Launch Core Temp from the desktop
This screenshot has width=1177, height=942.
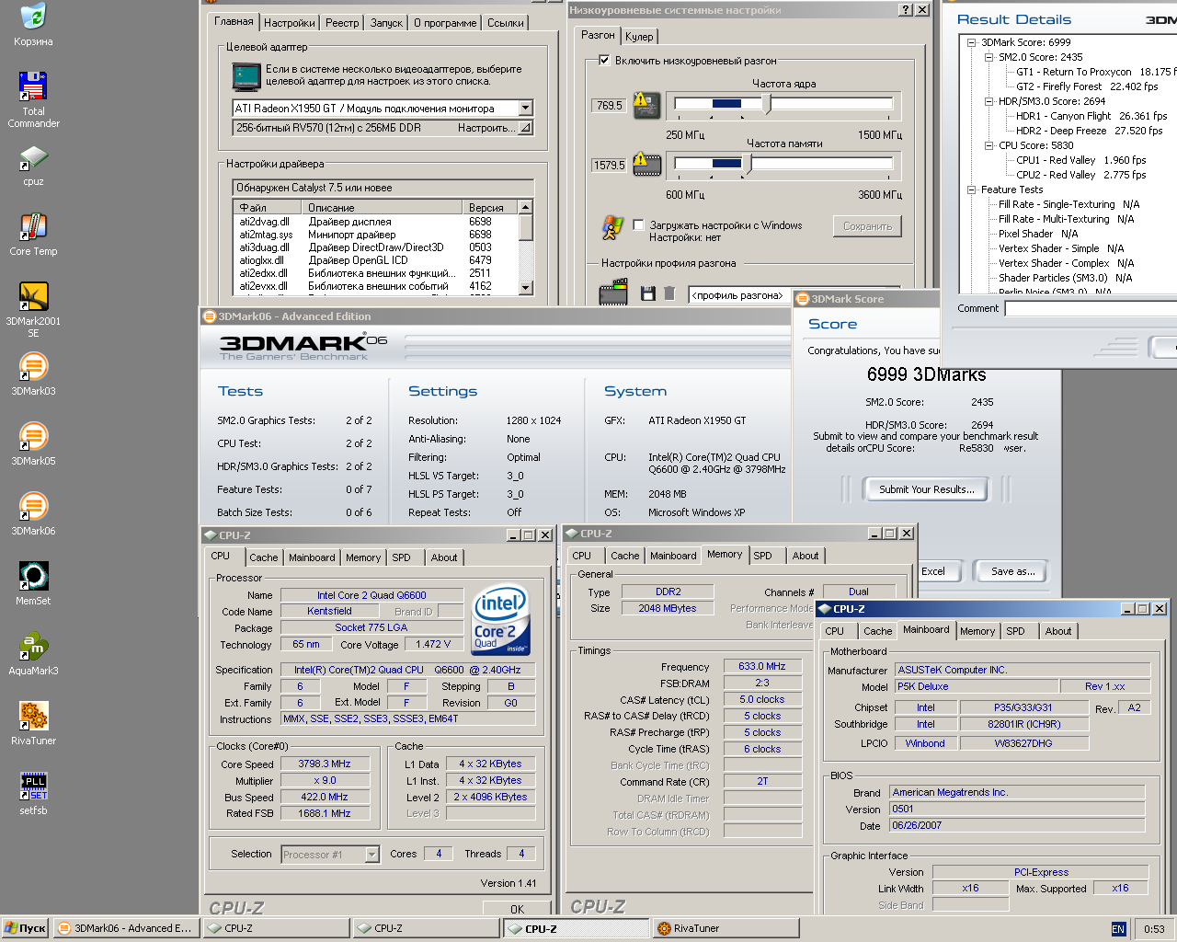tap(33, 235)
